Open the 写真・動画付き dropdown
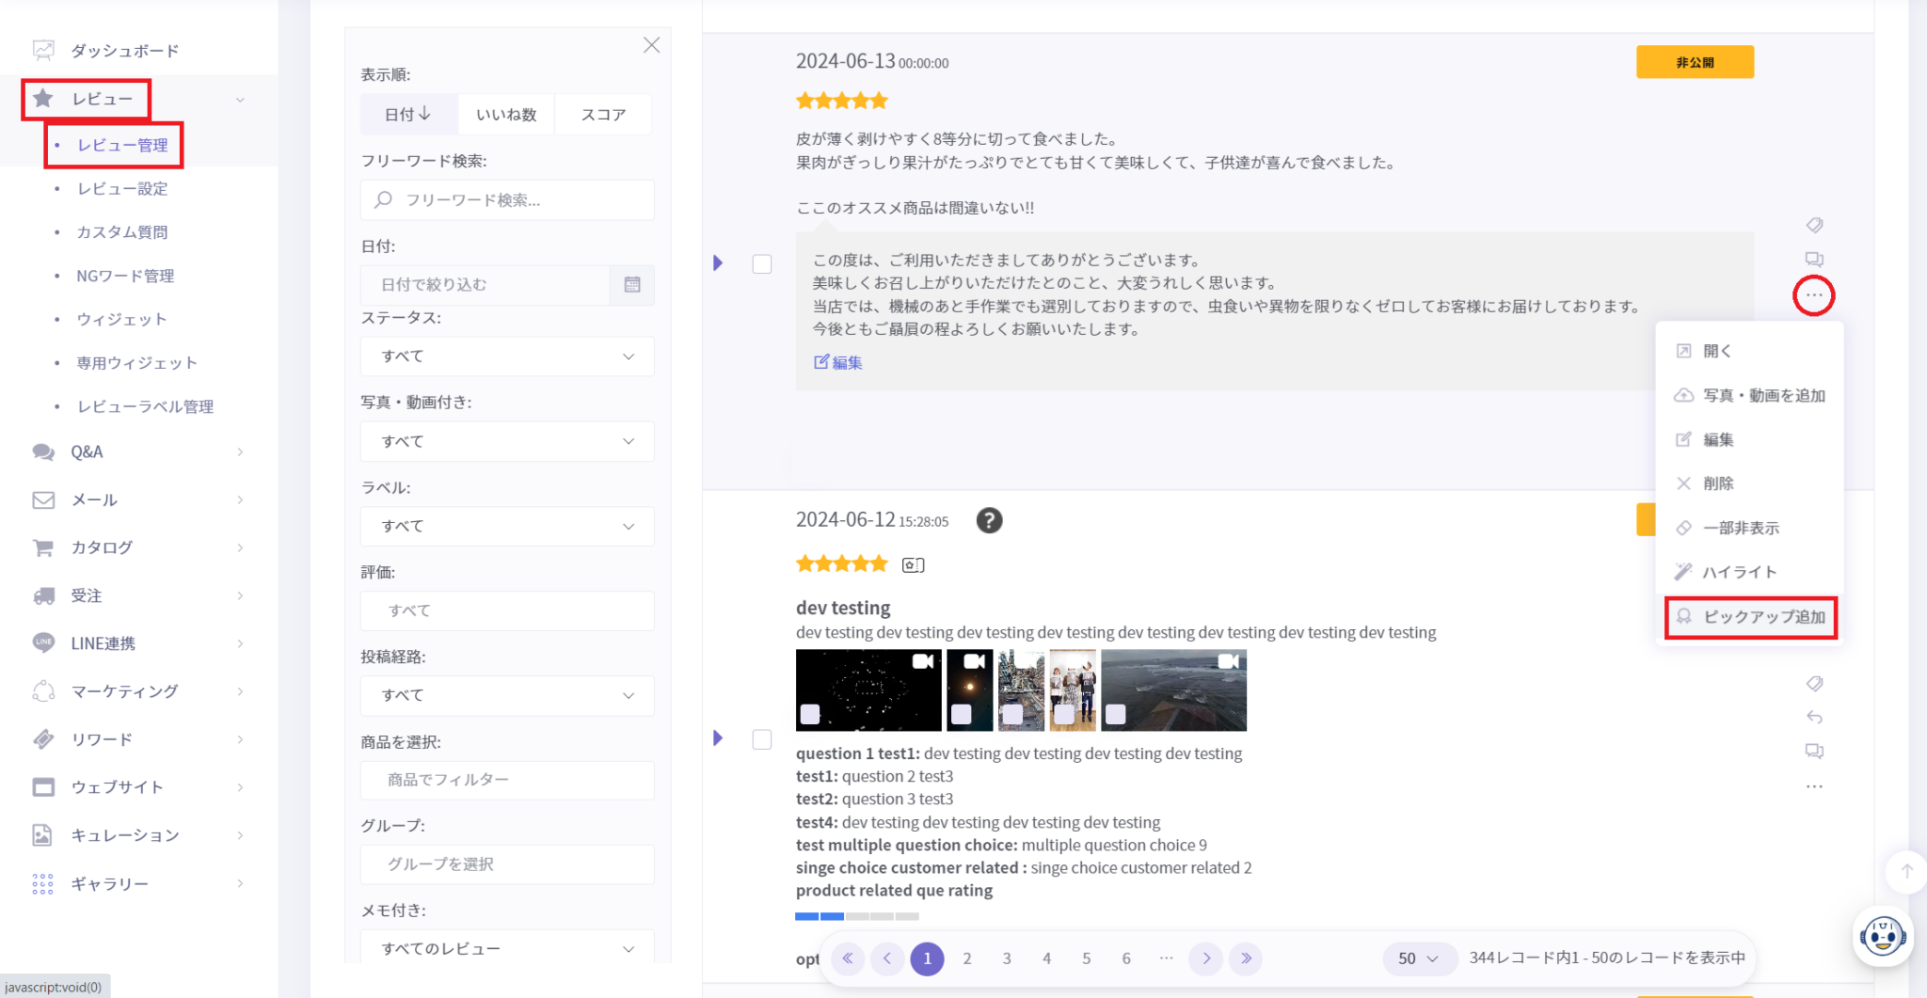The width and height of the screenshot is (1927, 998). click(507, 441)
